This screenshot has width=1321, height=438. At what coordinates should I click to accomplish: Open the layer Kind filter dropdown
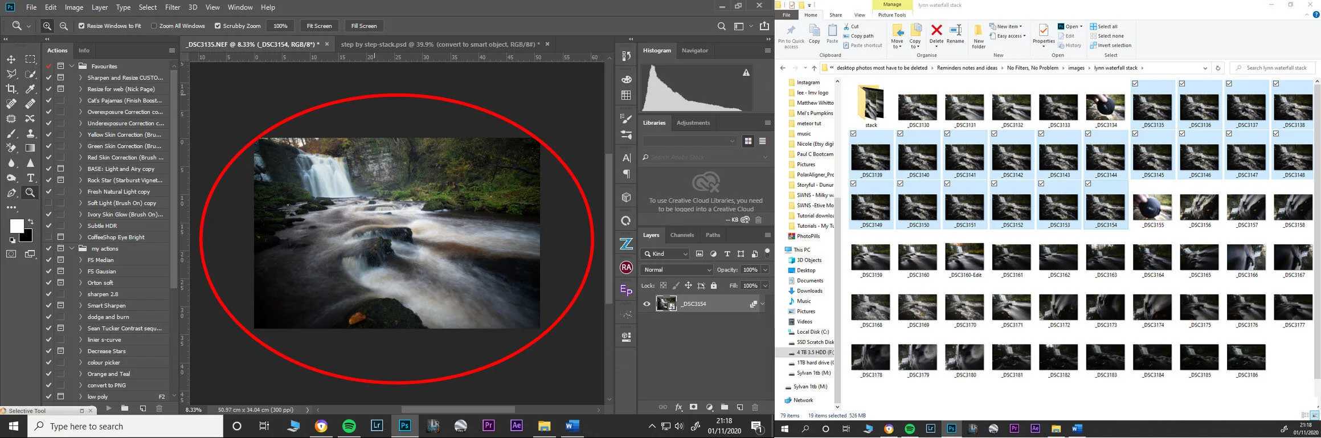coord(665,253)
